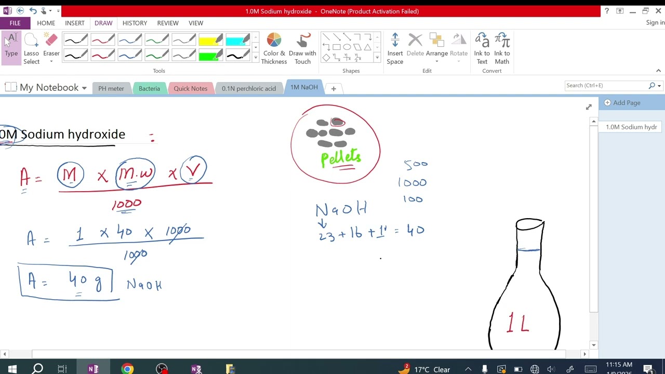Viewport: 665px width, 374px height.
Task: Select the gray pencil in top row
Action: (x=184, y=39)
